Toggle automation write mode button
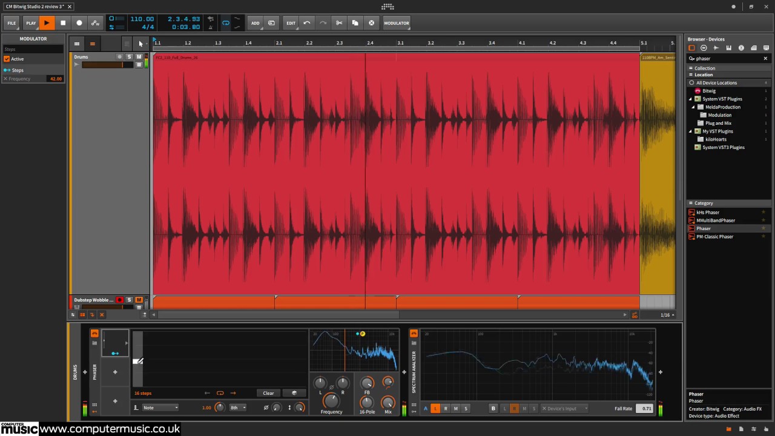 (x=95, y=23)
